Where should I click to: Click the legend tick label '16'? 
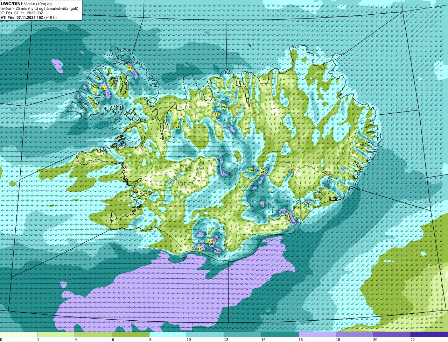(x=300, y=340)
